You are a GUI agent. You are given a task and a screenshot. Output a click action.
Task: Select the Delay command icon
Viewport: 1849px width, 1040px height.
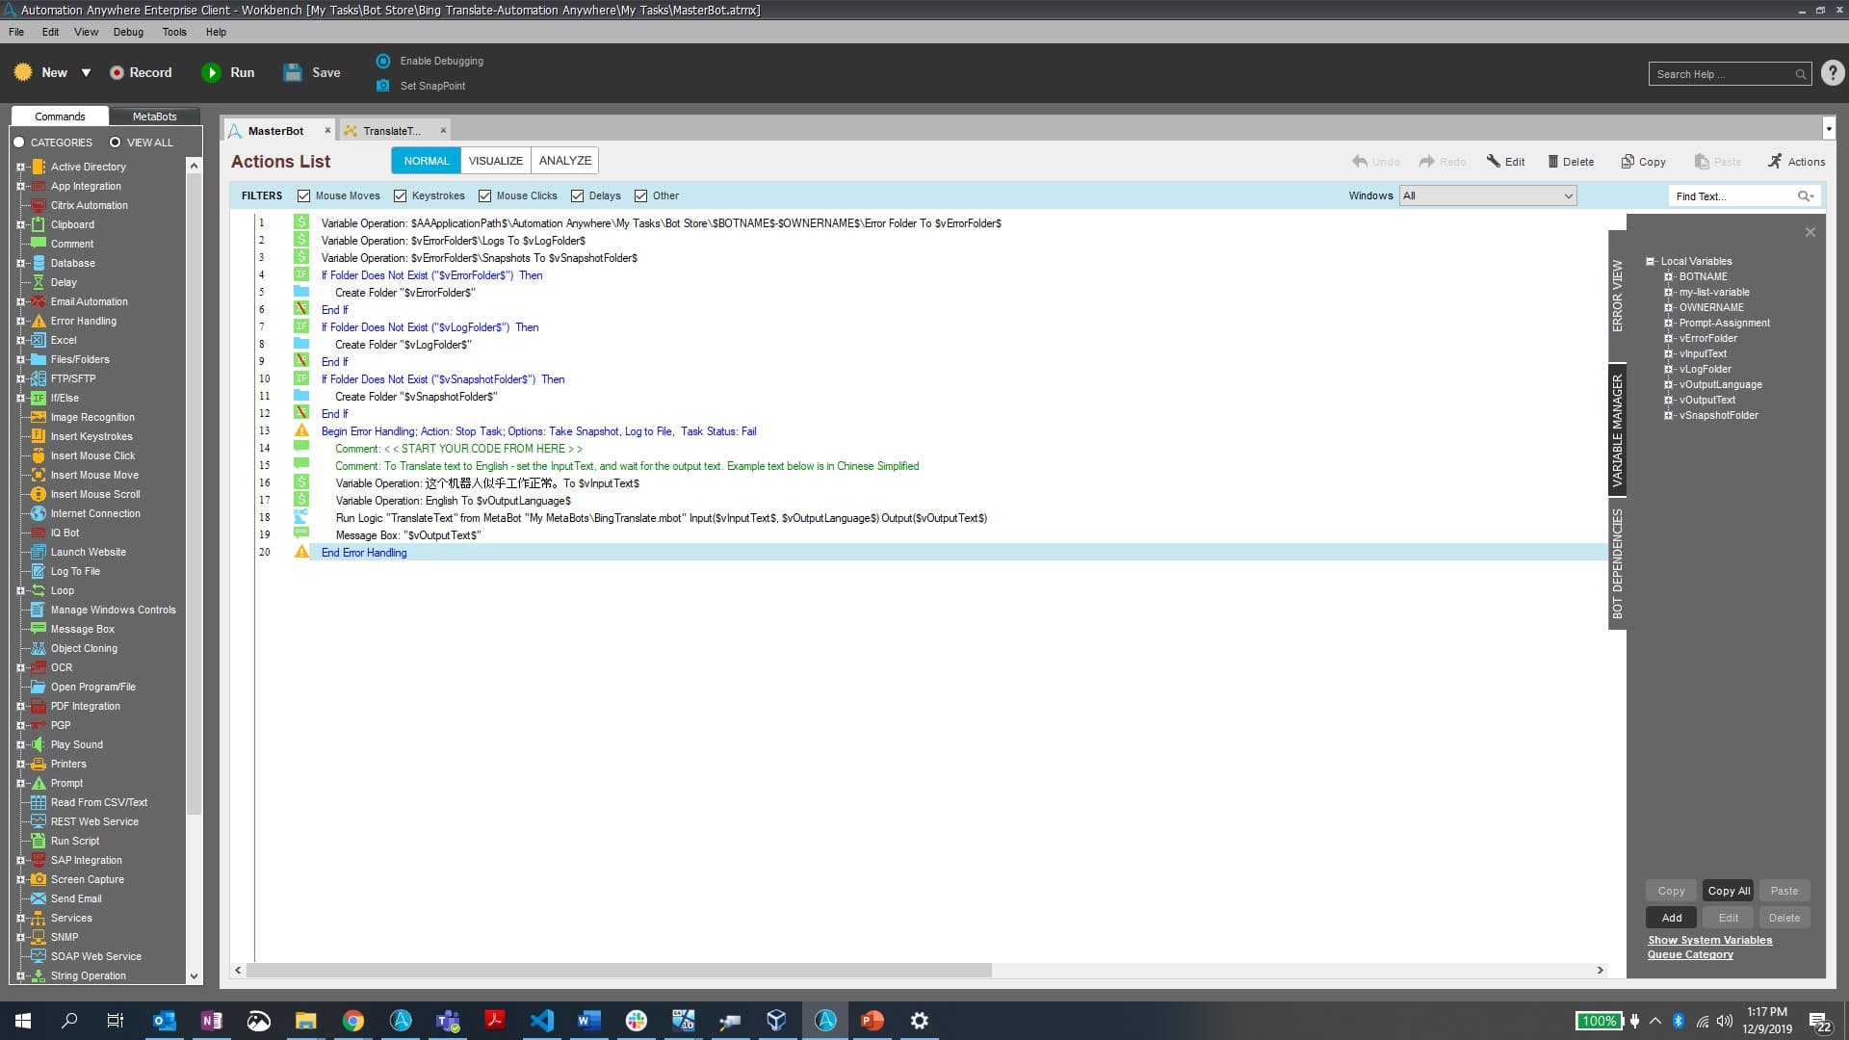tap(39, 282)
